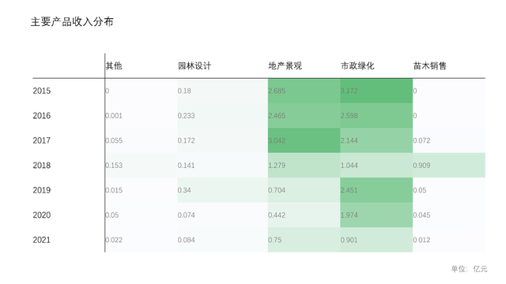Click the 1.974 cell in 2020 row
The image size is (506, 284).
pos(376,215)
